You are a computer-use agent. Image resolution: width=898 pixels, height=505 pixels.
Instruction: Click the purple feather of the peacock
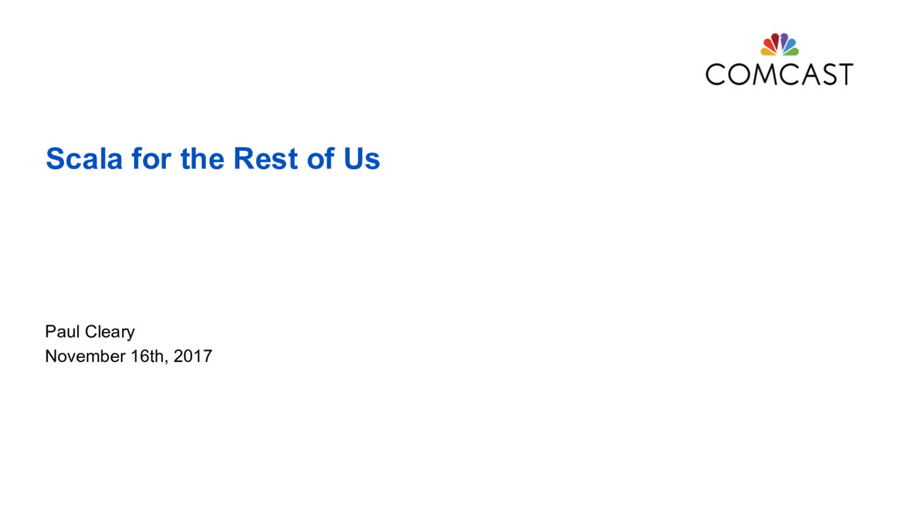pyautogui.click(x=784, y=38)
